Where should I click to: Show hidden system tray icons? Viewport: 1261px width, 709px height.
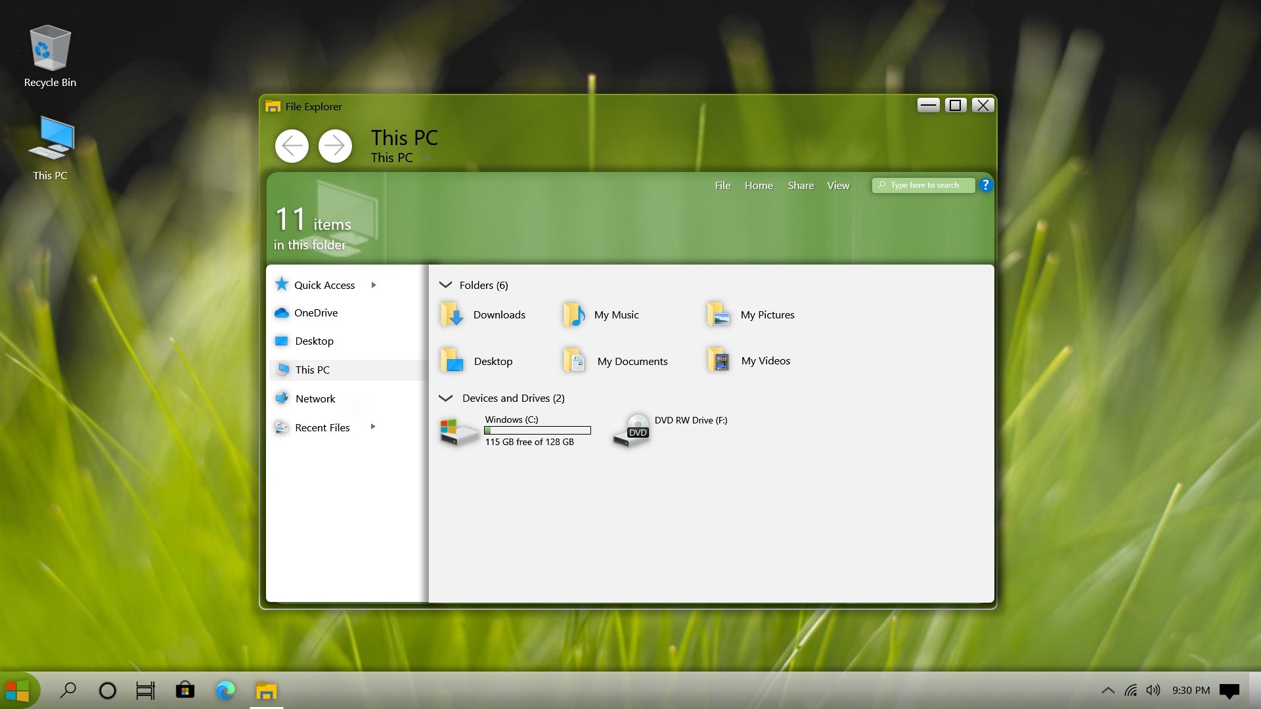coord(1108,690)
